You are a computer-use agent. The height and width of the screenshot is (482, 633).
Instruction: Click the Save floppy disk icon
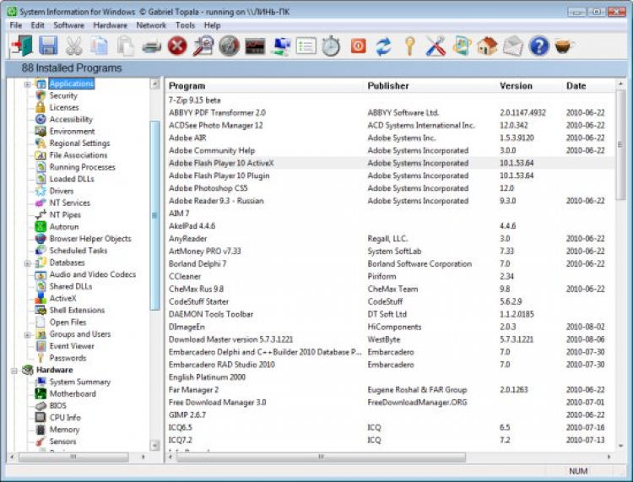click(x=48, y=46)
